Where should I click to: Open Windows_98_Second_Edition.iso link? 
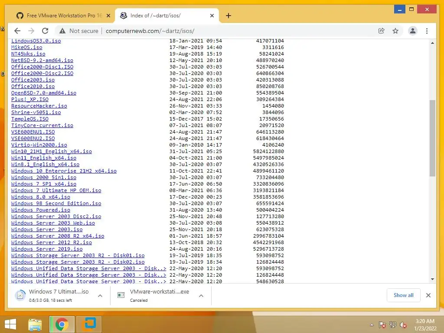[x=56, y=204]
